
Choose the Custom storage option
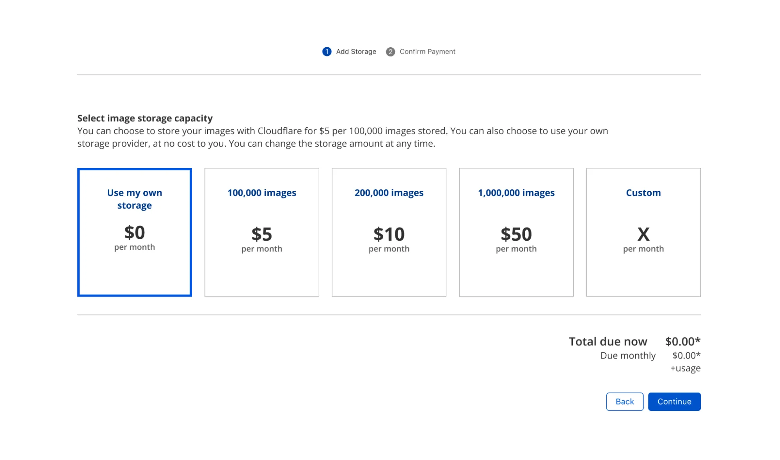pyautogui.click(x=643, y=193)
